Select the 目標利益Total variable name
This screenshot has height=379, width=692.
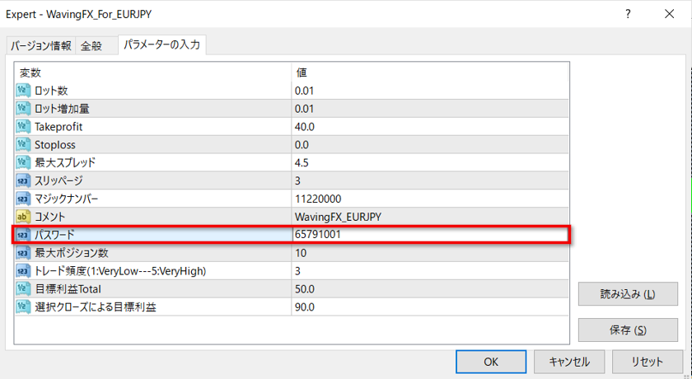[x=68, y=289]
